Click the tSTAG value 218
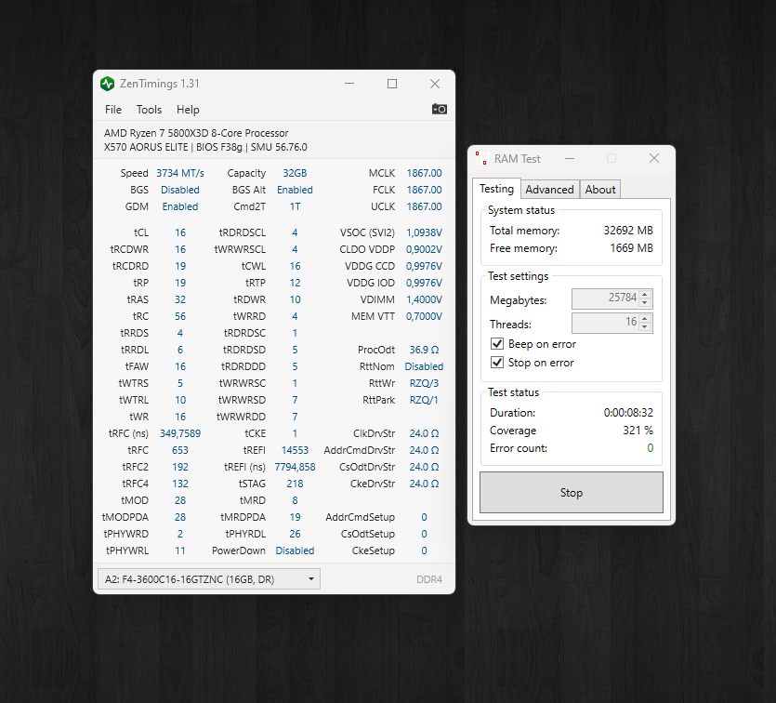 click(295, 484)
